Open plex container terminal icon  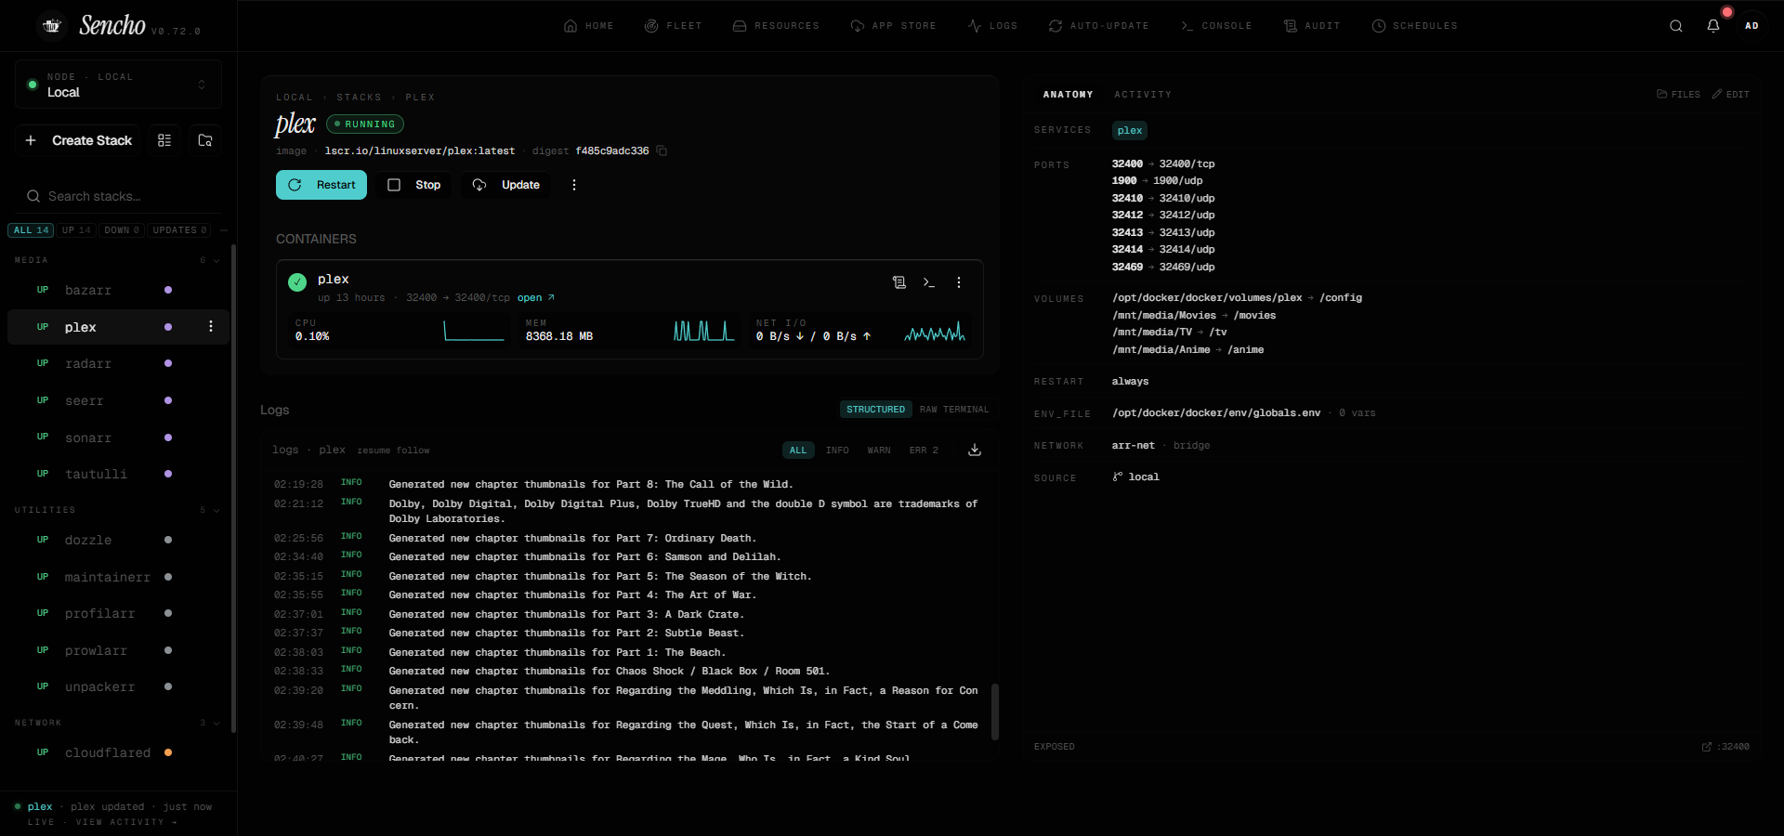tap(929, 282)
